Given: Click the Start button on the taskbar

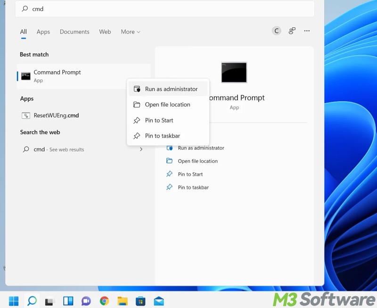Looking at the screenshot, I should (x=14, y=301).
